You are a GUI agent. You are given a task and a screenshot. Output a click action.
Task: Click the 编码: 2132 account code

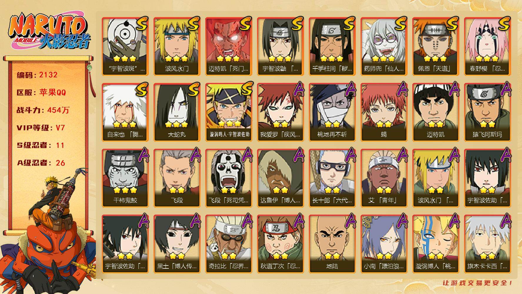37,75
